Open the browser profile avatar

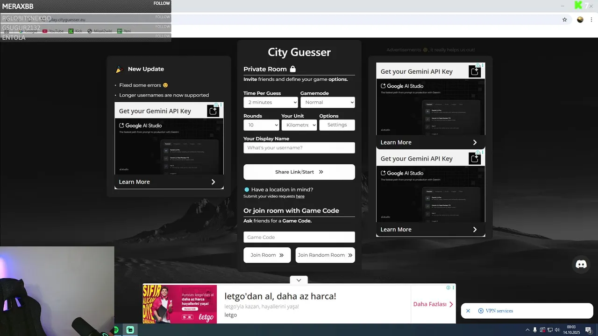point(580,20)
